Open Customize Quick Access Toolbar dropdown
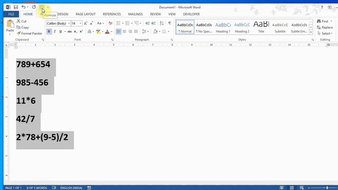 pos(48,7)
